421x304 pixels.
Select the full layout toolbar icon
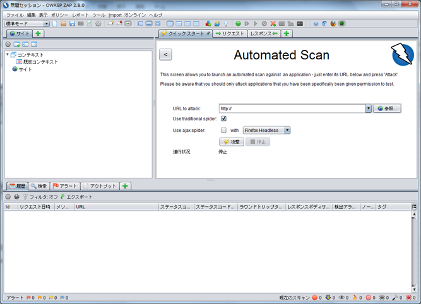158,23
